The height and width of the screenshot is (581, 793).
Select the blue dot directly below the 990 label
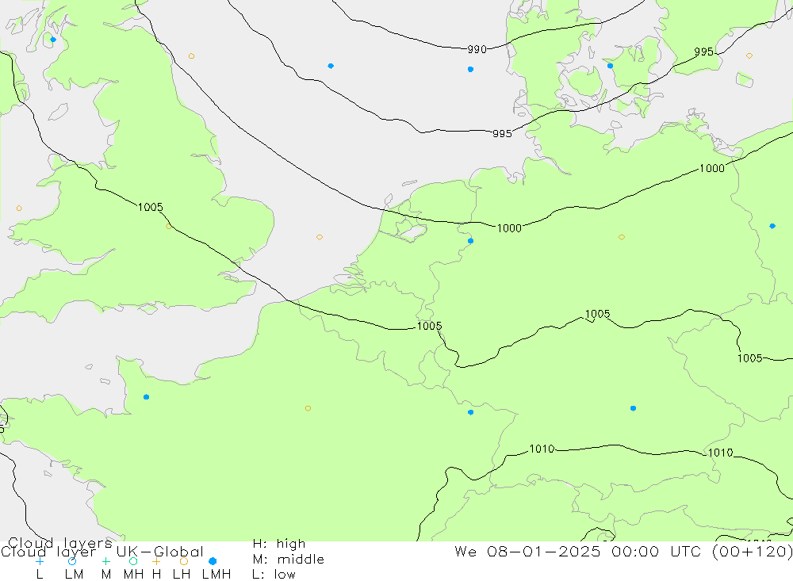(470, 69)
